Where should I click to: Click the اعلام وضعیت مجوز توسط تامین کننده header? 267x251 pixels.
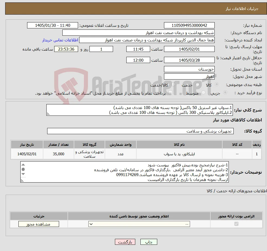[x=139, y=216]
